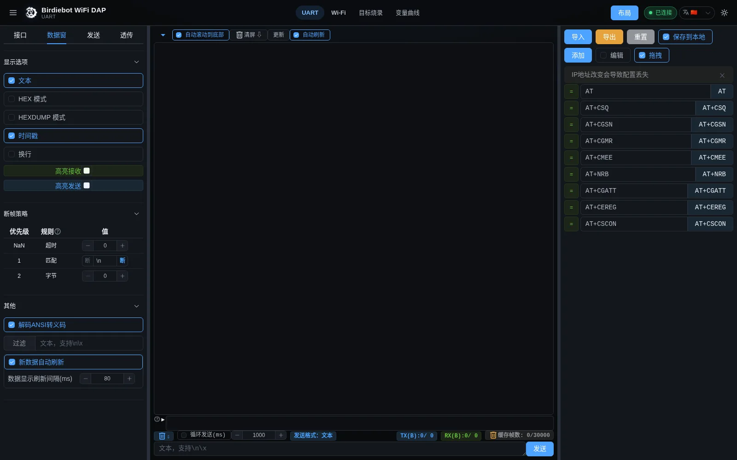Click the blue 发送 send button
Image resolution: width=737 pixels, height=460 pixels.
point(540,449)
